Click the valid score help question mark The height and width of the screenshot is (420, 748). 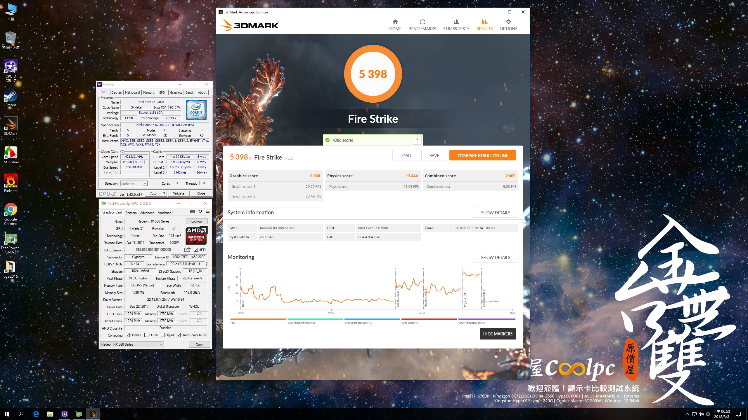(x=417, y=140)
